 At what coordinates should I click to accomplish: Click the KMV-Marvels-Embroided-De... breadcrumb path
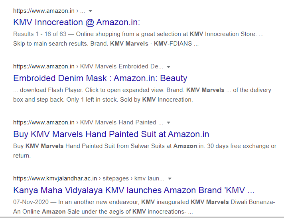[x=122, y=66]
